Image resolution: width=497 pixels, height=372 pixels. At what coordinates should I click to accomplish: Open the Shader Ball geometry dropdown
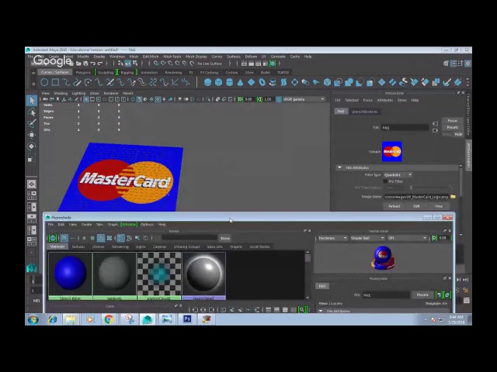(x=367, y=238)
